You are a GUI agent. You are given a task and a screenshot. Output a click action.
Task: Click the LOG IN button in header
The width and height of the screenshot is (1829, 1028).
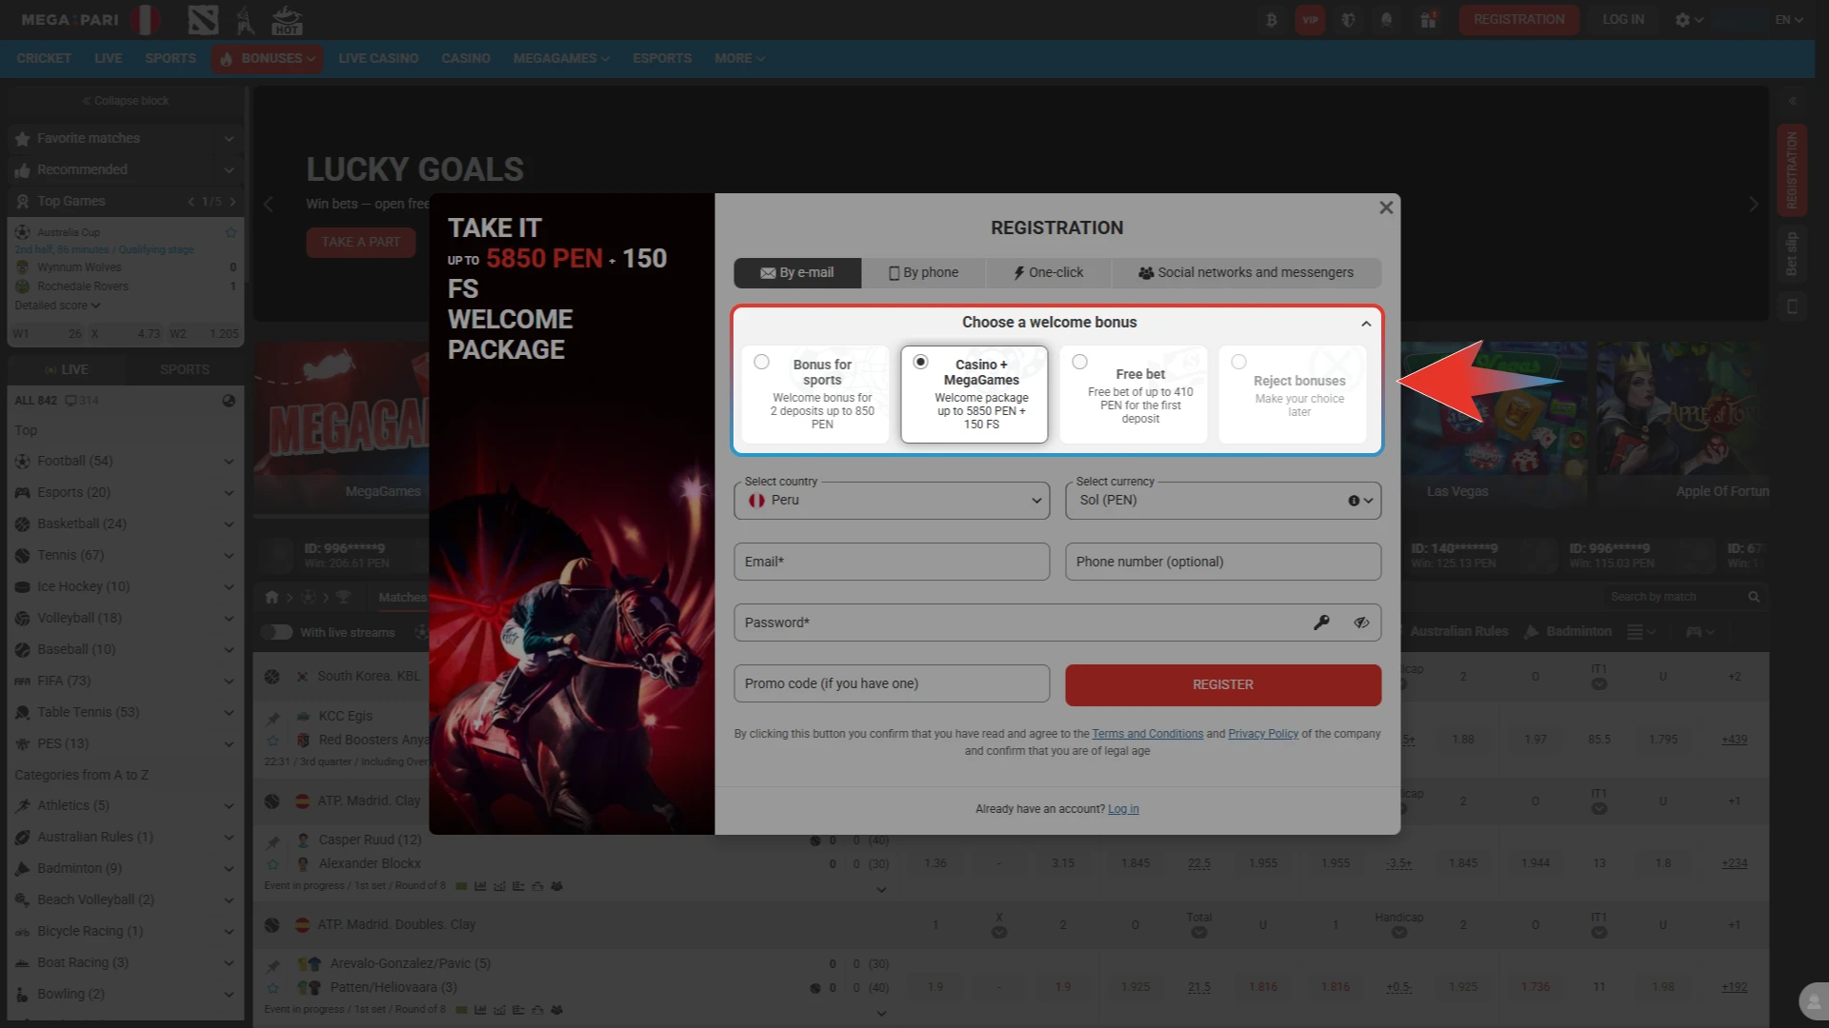pos(1623,20)
